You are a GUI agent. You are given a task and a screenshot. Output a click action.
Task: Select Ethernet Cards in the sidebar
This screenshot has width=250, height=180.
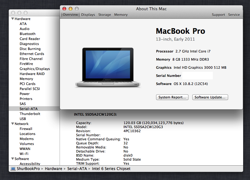click(32, 54)
